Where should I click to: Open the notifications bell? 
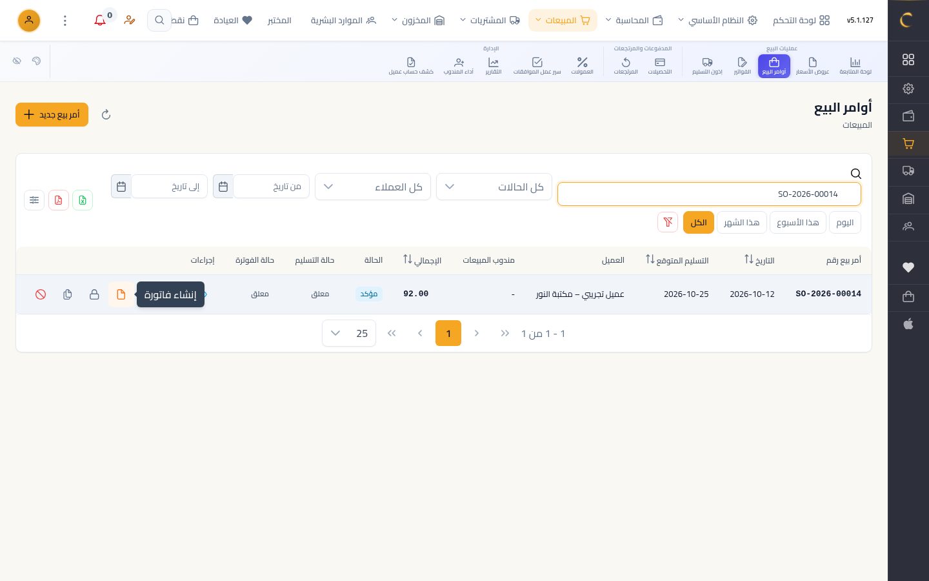[100, 21]
